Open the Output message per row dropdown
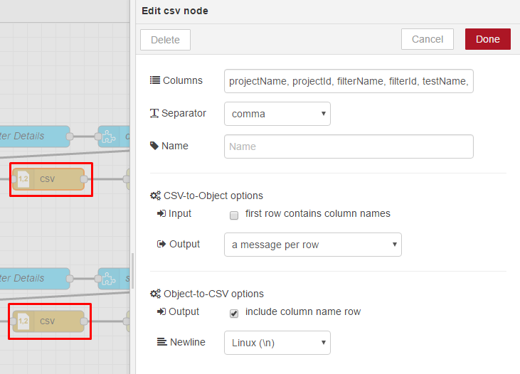The height and width of the screenshot is (374, 520). click(x=313, y=245)
